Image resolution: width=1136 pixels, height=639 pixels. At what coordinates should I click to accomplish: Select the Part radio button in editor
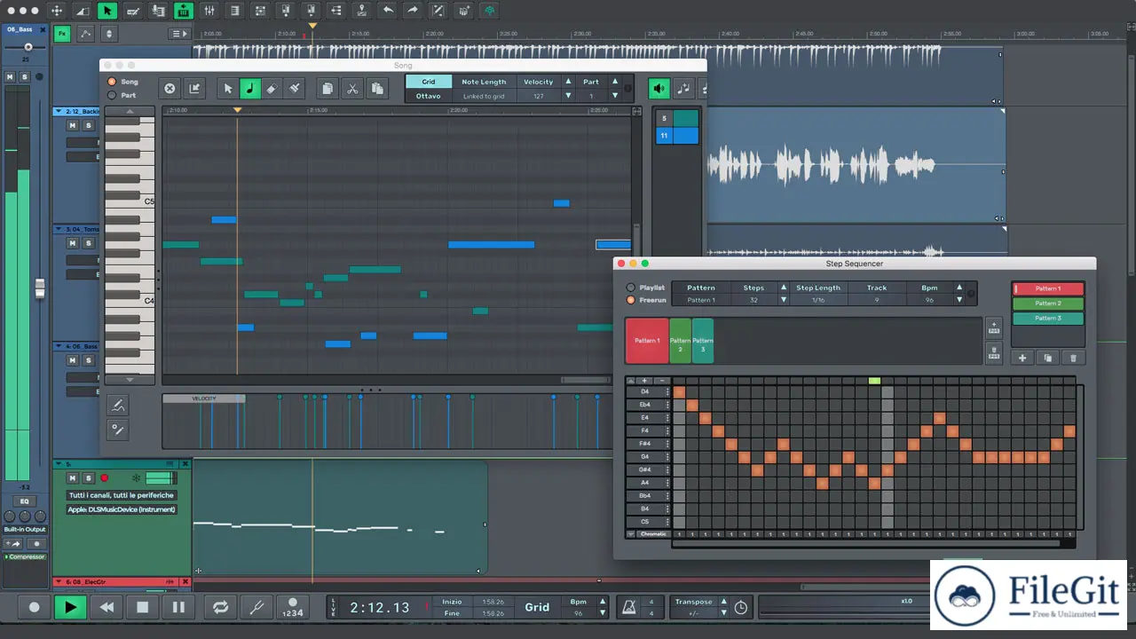coord(112,95)
